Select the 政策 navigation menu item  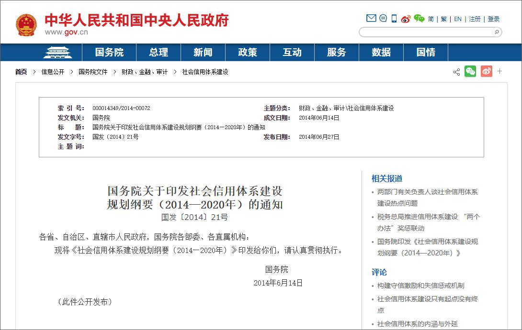click(x=248, y=53)
